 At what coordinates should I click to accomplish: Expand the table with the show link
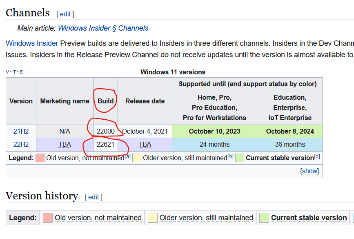(x=309, y=171)
